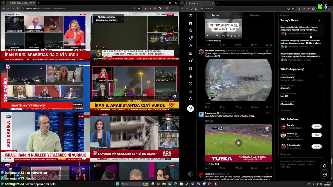Click the X logo at top of sidebar
Viewport: 333px width, 187px height.
[190, 16]
